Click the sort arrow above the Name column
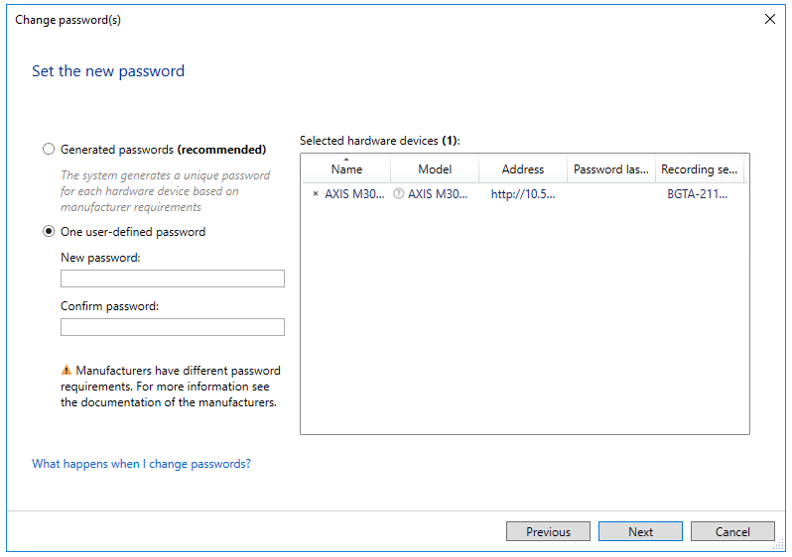 click(x=346, y=159)
